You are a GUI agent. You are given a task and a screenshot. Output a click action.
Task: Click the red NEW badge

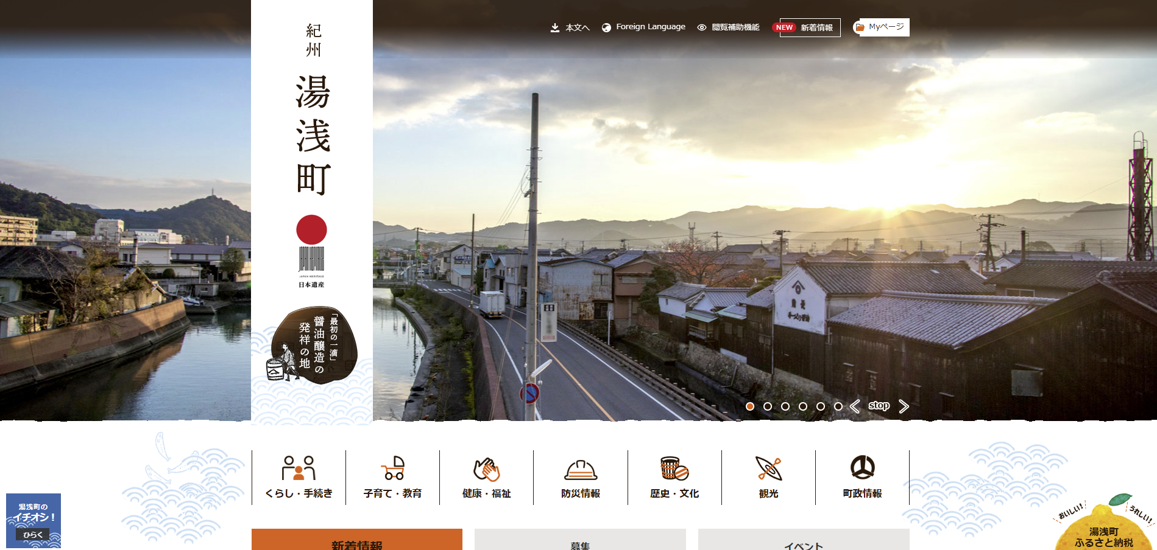coord(784,27)
